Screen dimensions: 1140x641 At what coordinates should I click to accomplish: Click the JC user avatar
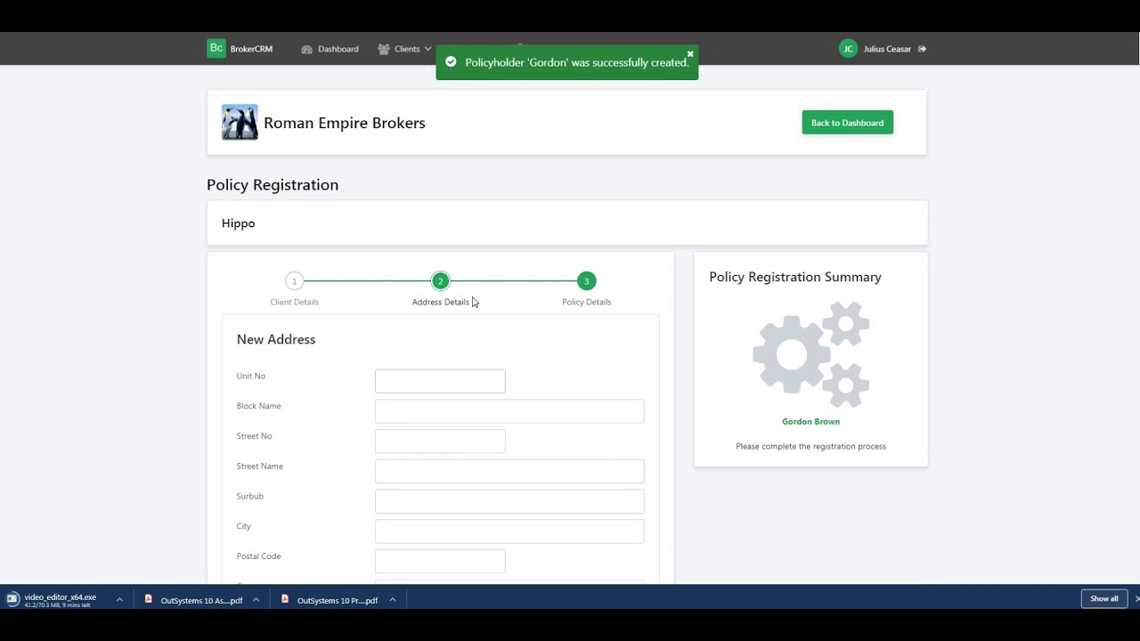[x=848, y=49]
